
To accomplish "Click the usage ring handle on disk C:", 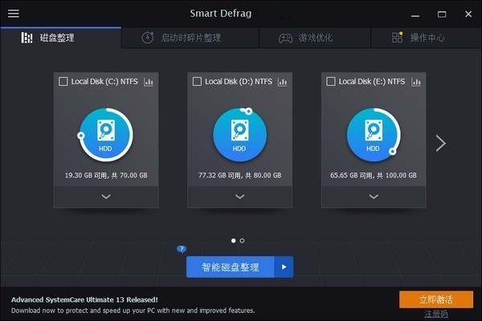I will 81,135.
